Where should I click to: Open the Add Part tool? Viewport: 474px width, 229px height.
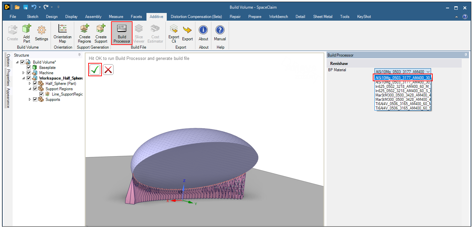click(26, 33)
